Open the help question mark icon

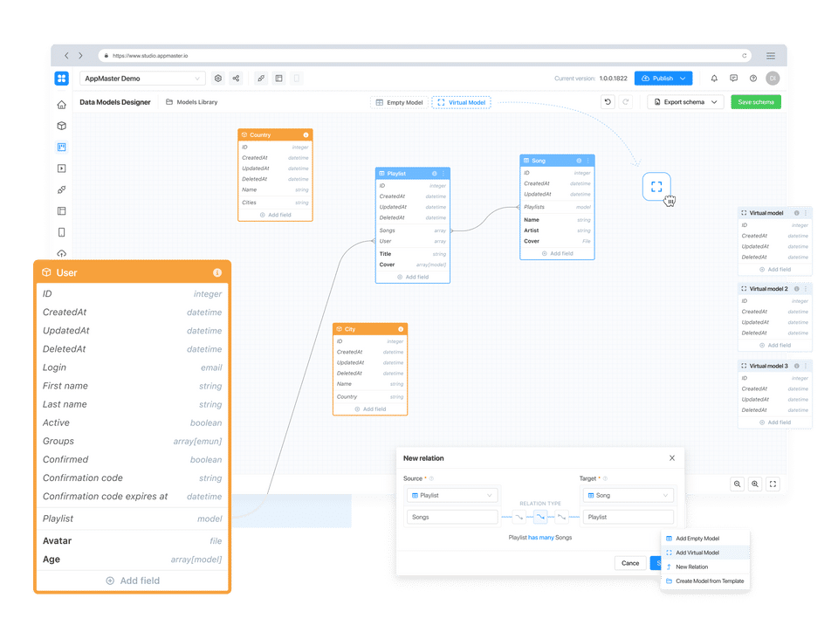753,78
